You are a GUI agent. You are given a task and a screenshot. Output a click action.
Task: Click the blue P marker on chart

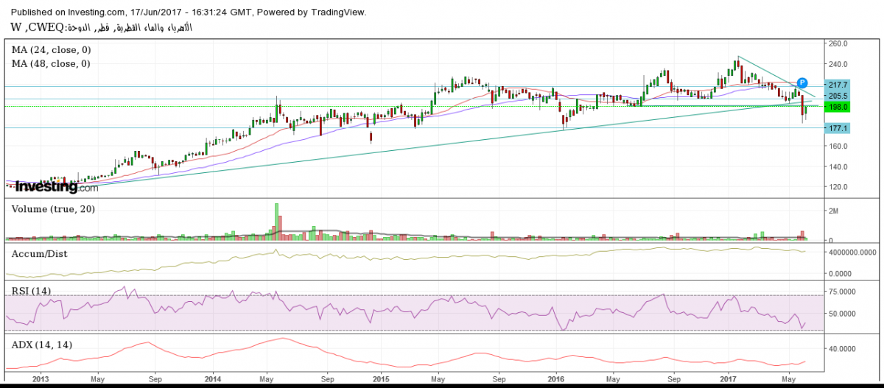tap(803, 82)
